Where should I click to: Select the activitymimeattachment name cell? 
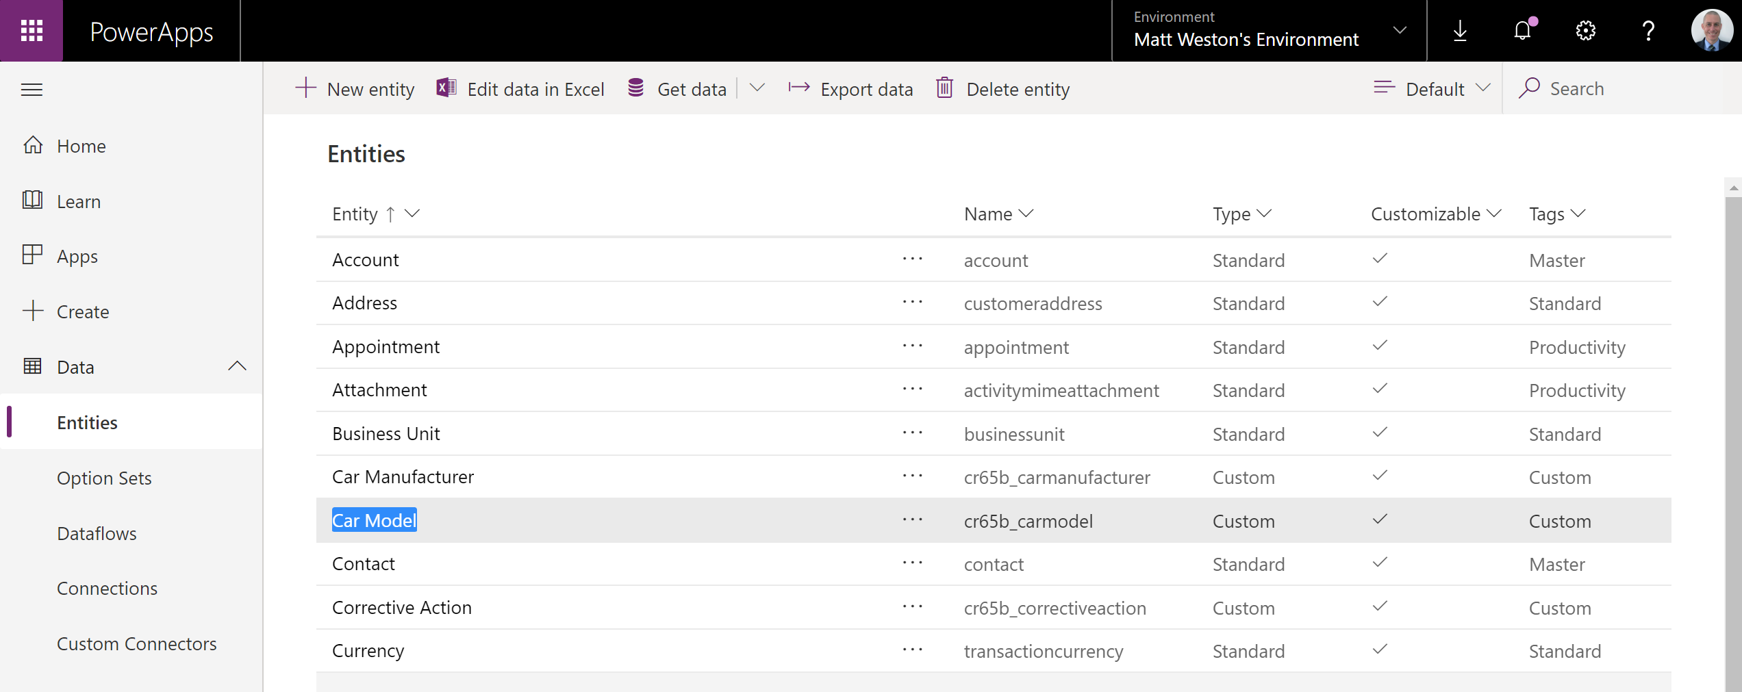[1061, 390]
